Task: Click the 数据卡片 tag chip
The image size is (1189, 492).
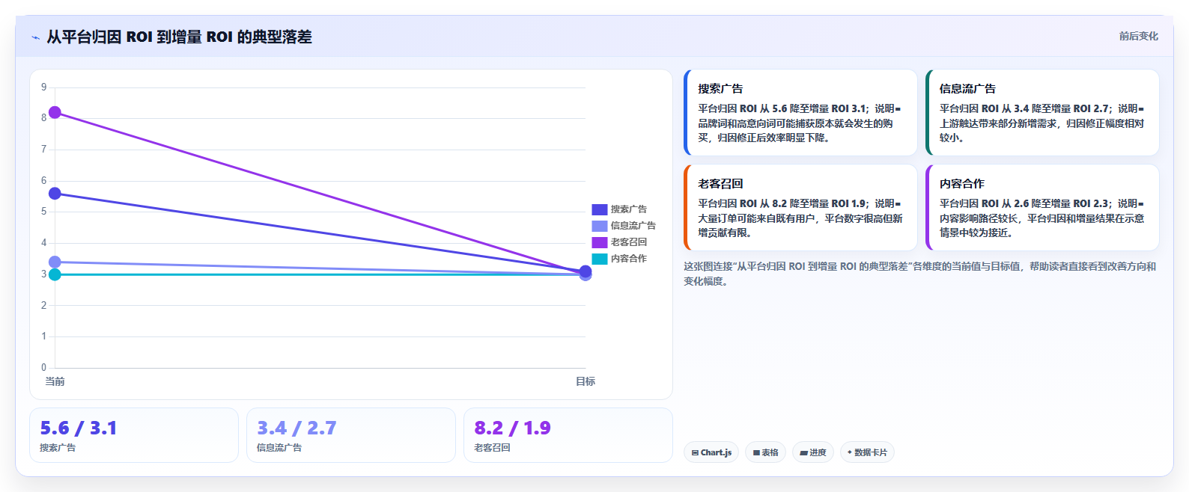Action: (x=867, y=452)
